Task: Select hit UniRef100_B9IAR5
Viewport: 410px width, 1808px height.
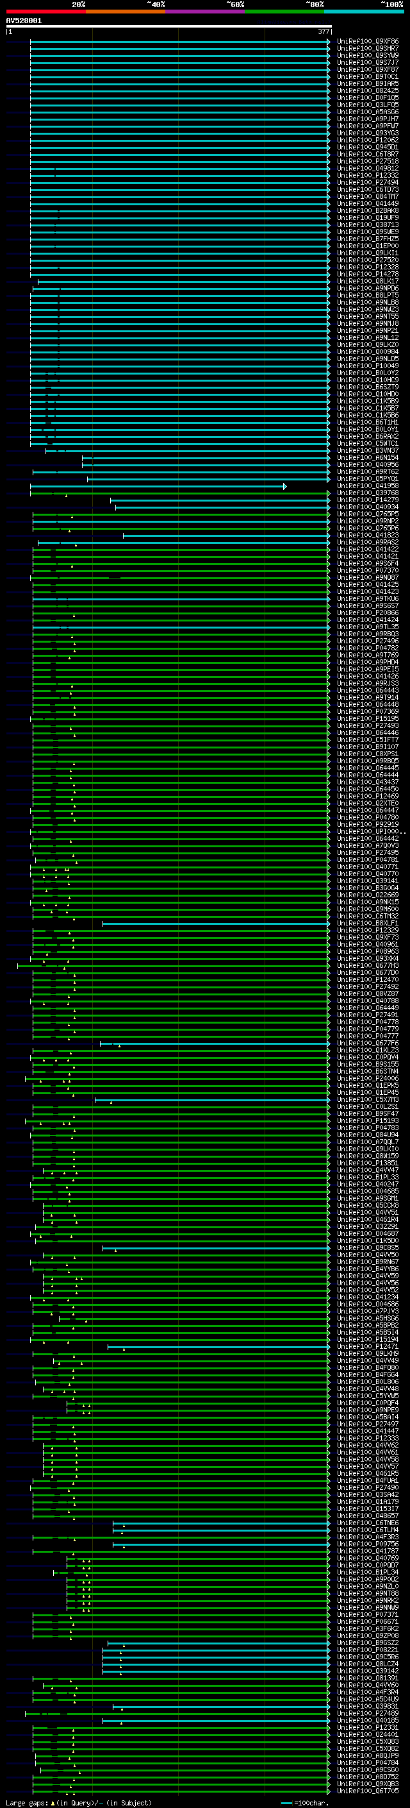Action: tap(367, 83)
